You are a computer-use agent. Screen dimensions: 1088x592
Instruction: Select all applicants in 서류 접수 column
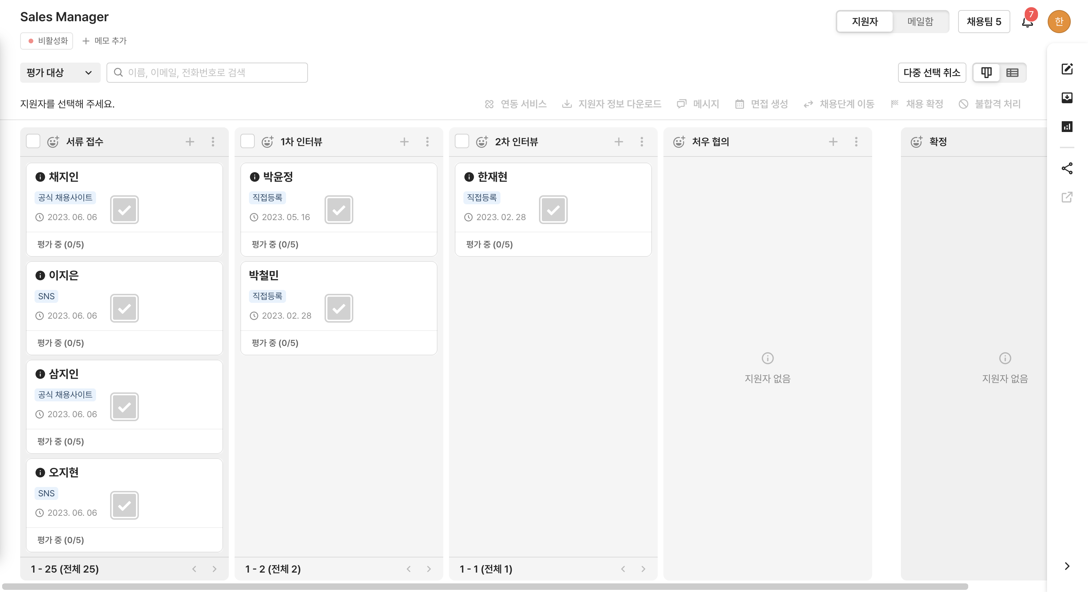pos(33,141)
